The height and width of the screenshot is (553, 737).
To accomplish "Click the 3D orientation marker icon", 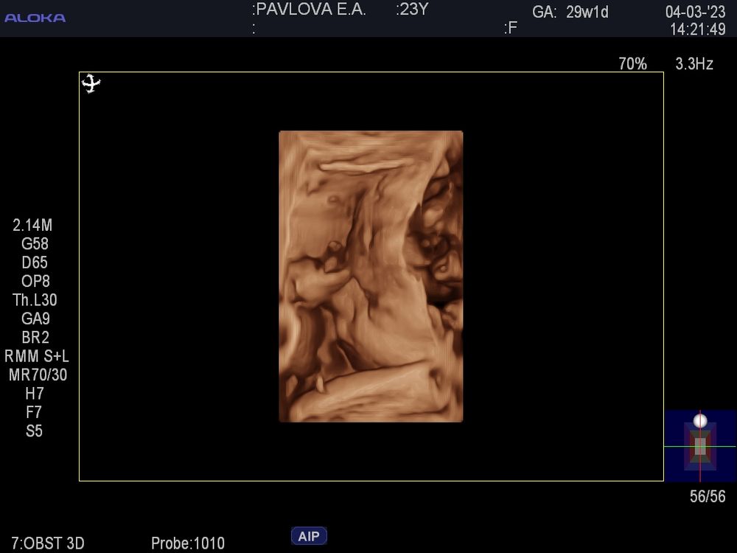I will pos(91,84).
